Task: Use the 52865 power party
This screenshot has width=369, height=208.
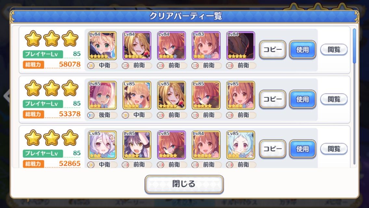Action: pyautogui.click(x=302, y=149)
